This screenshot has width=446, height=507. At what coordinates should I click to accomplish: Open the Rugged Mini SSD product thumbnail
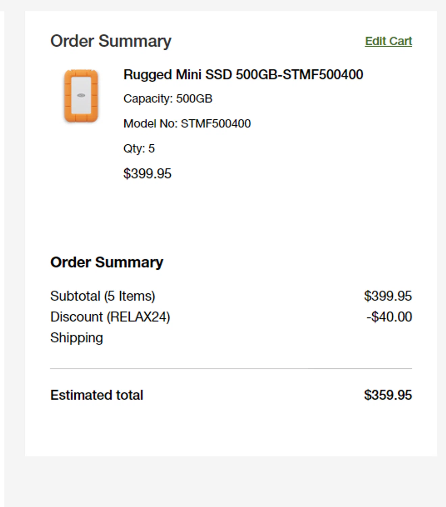coord(81,96)
